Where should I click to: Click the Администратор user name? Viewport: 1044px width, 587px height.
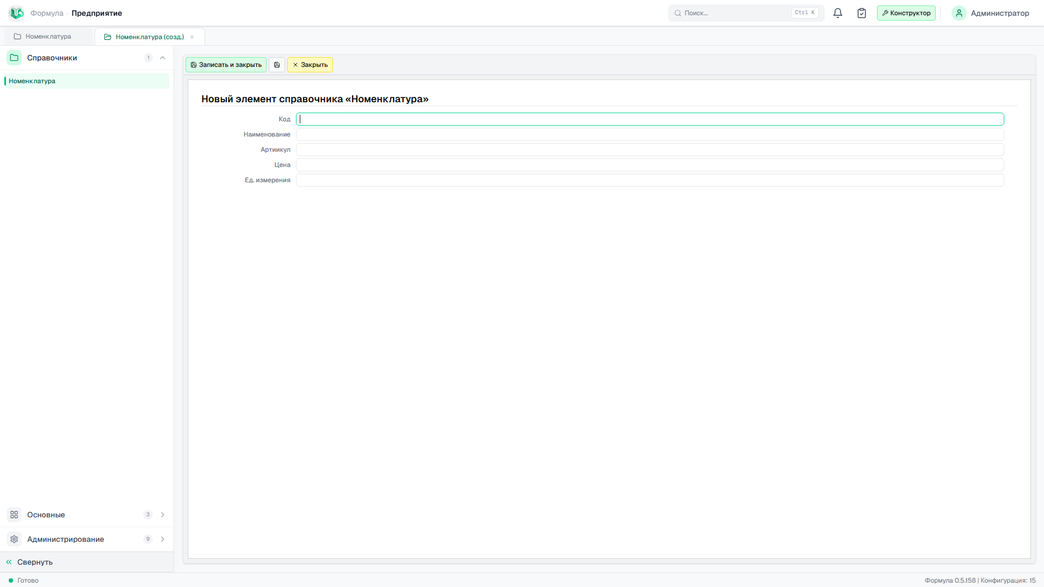pos(999,13)
